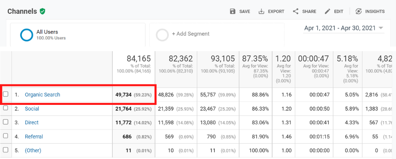Click the Organic Search value 49,734
The width and height of the screenshot is (396, 159).
tap(123, 94)
